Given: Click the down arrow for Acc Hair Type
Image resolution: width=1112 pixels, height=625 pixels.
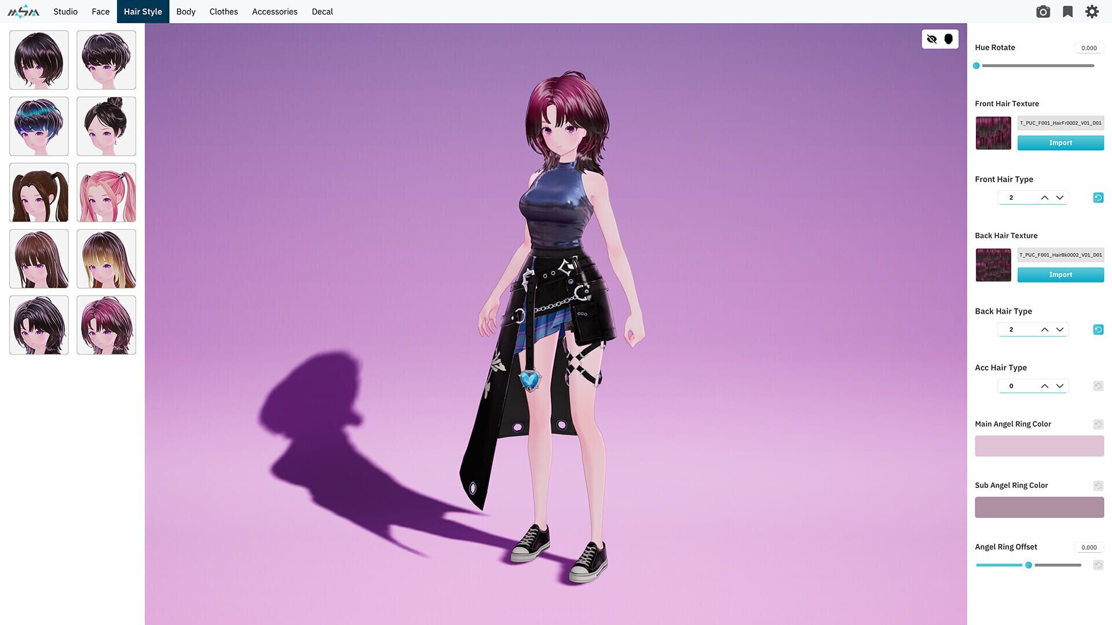Looking at the screenshot, I should 1060,386.
